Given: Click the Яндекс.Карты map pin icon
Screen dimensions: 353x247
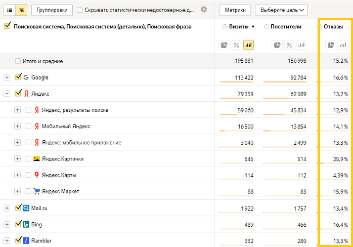Looking at the screenshot, I should click(x=36, y=175).
